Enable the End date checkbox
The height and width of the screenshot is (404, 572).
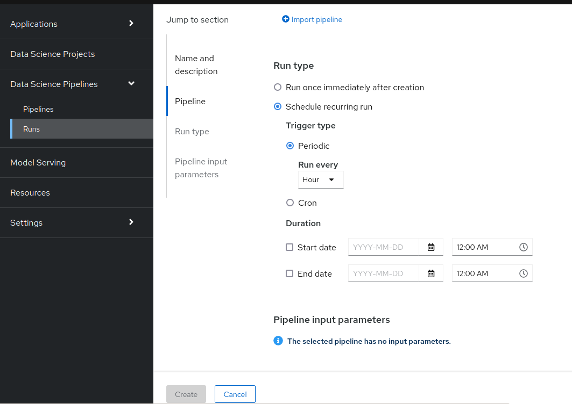click(289, 273)
